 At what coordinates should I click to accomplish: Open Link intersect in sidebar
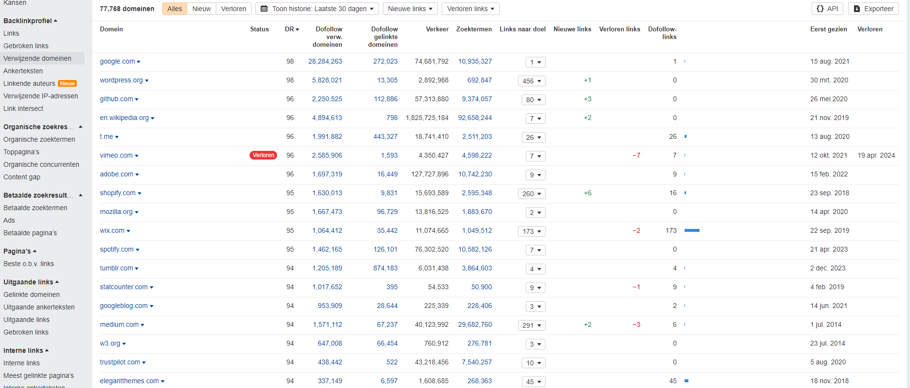pos(23,108)
